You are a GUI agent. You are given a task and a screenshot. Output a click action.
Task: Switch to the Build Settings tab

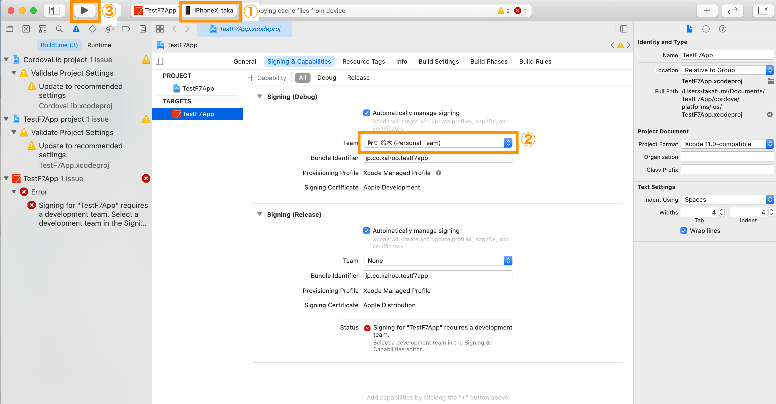[438, 61]
